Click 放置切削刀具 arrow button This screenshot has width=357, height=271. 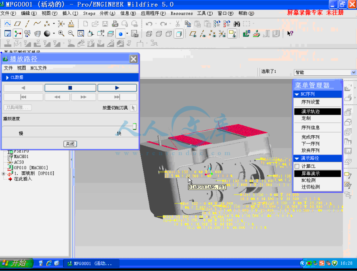click(133, 108)
